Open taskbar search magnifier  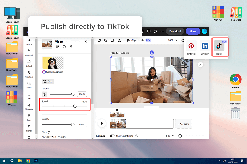tap(12, 161)
